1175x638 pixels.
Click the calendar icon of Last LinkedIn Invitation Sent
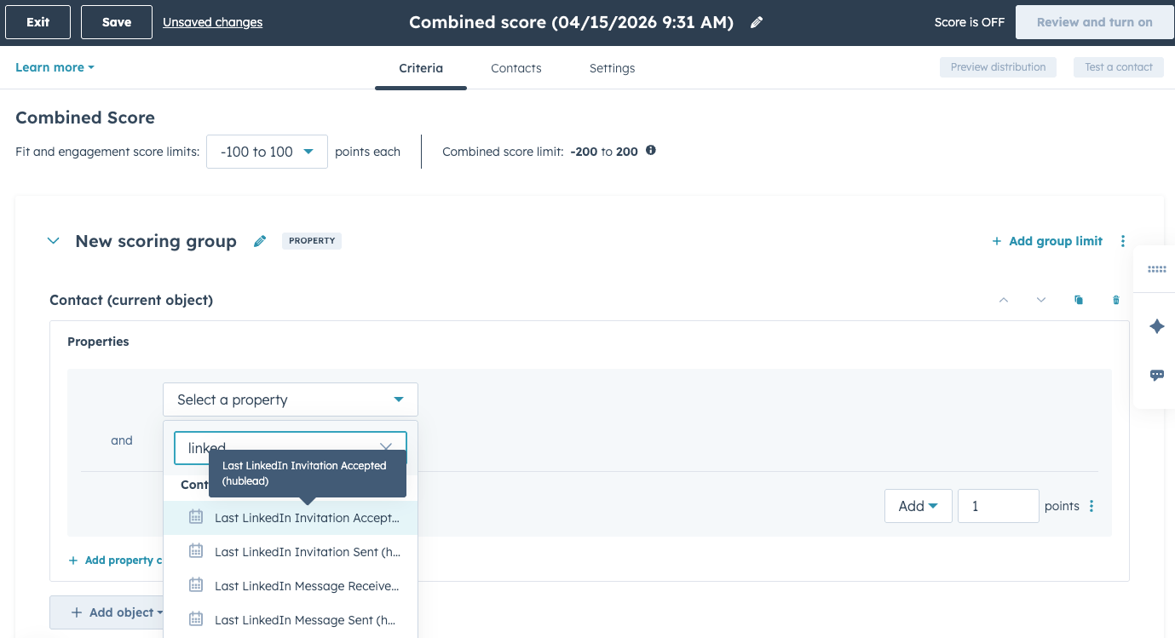coord(196,551)
